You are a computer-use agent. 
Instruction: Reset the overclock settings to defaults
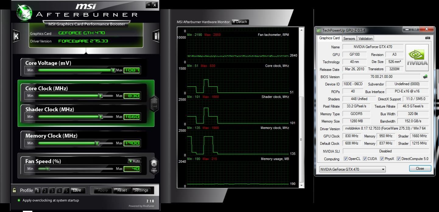point(122,190)
